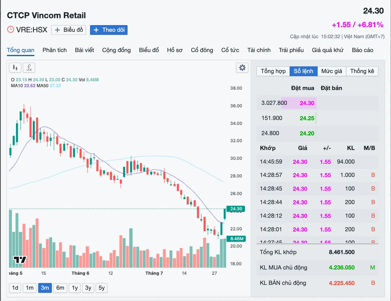Open the fx indicators icon

point(29,68)
